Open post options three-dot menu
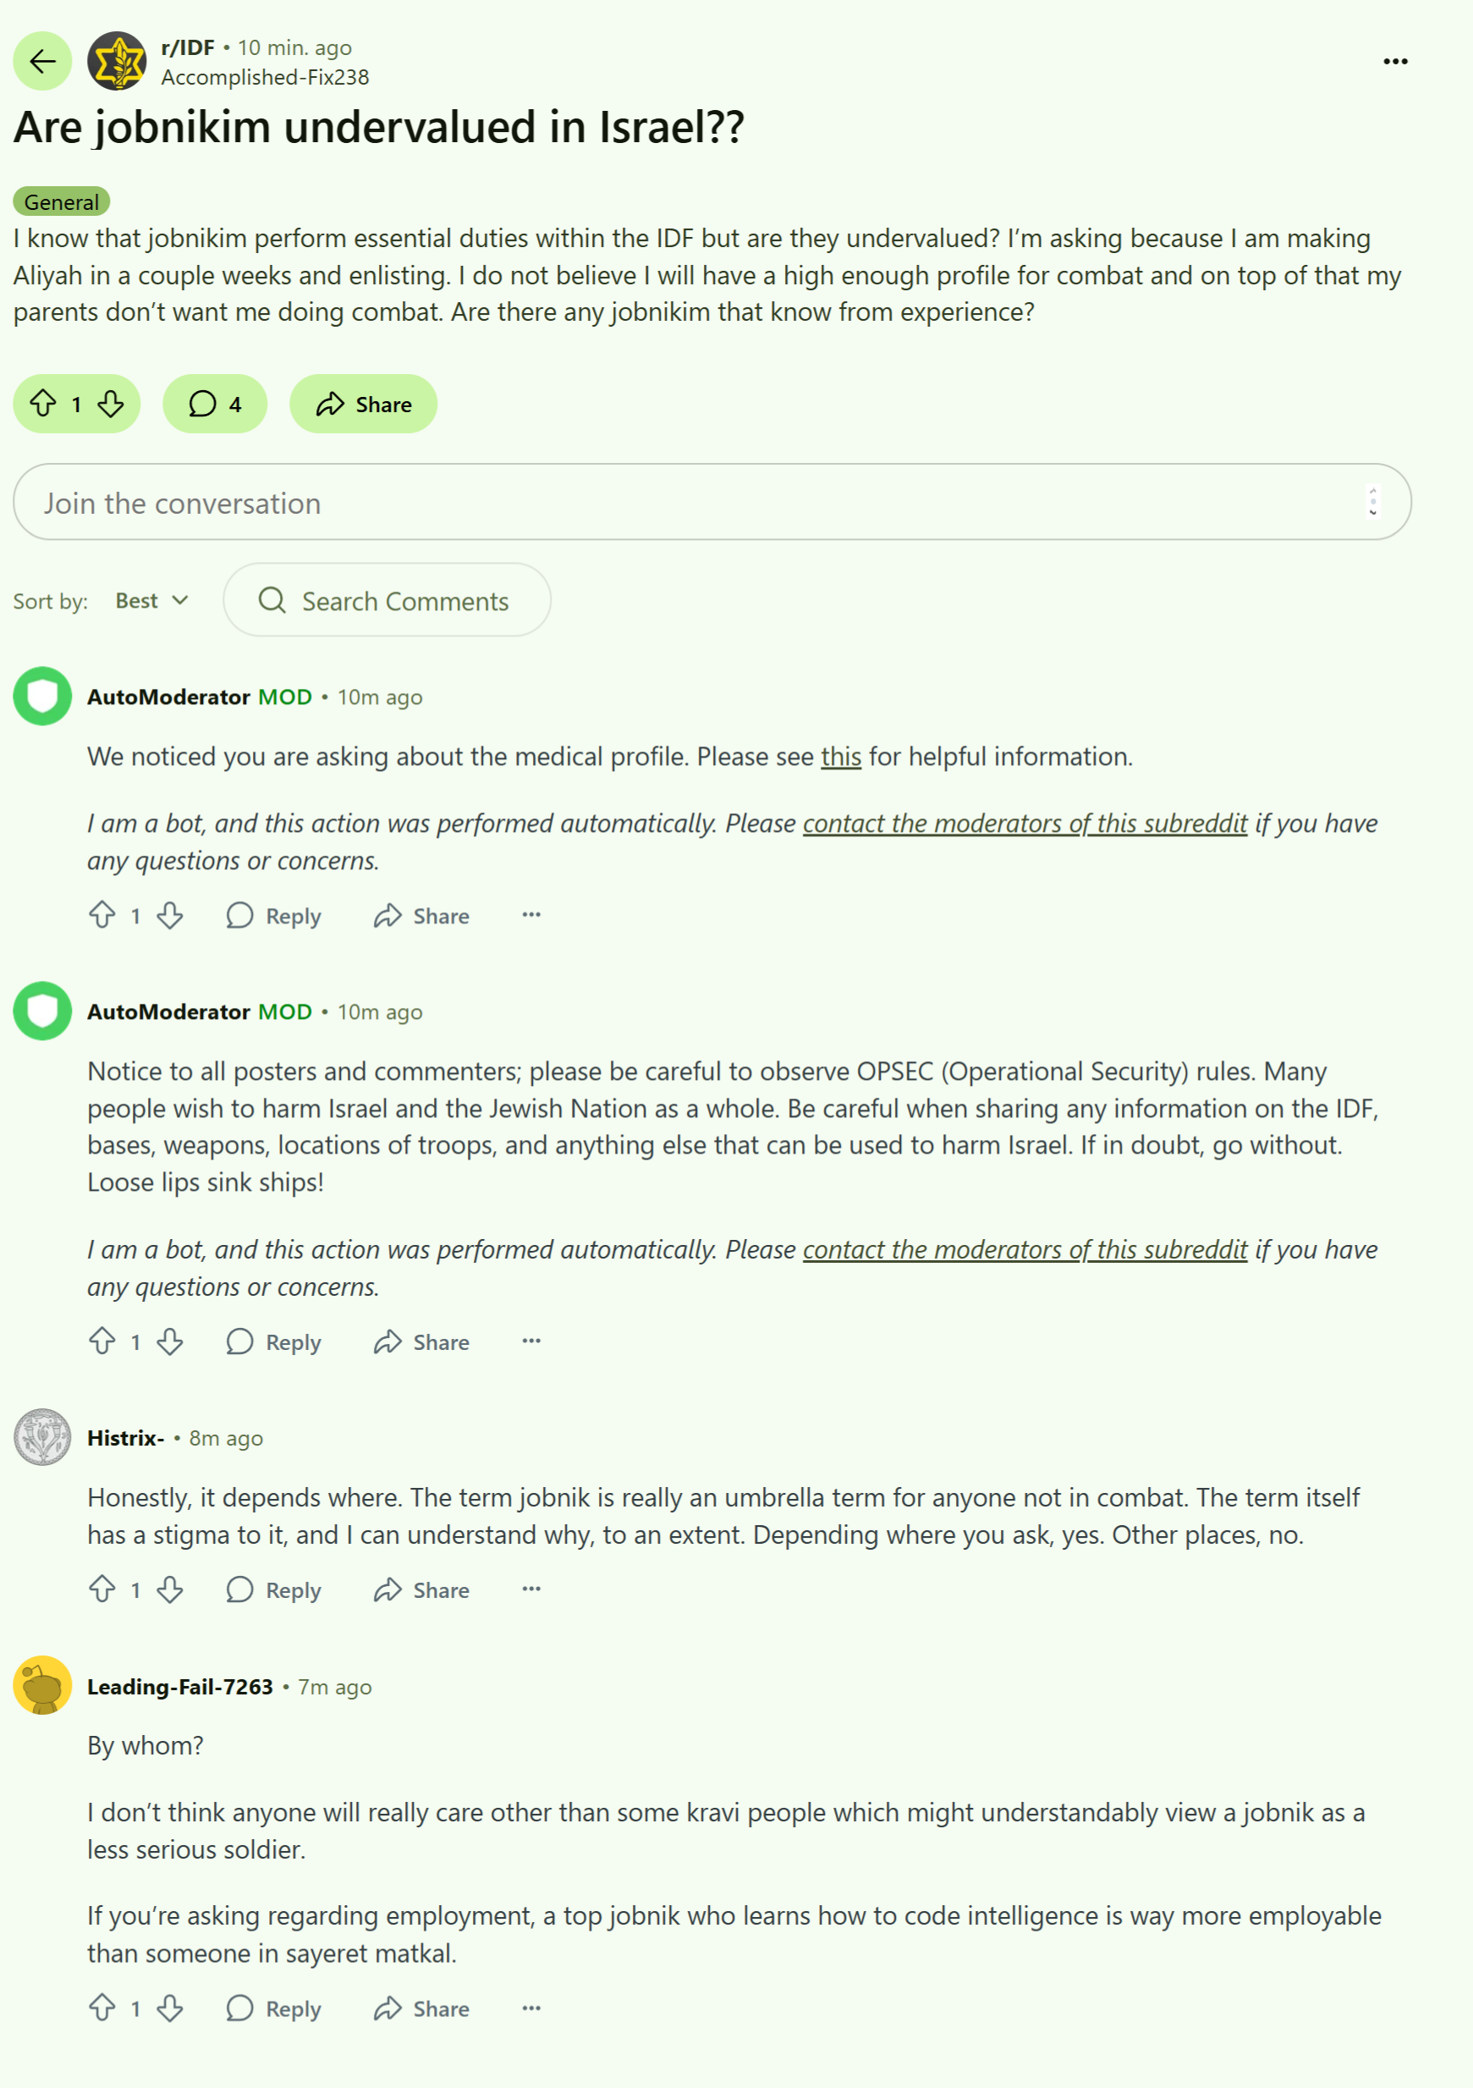 pos(1395,61)
